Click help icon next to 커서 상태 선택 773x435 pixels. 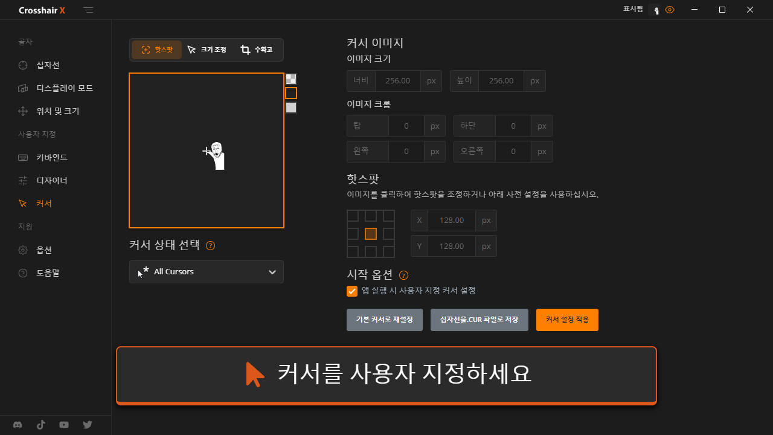pyautogui.click(x=210, y=245)
